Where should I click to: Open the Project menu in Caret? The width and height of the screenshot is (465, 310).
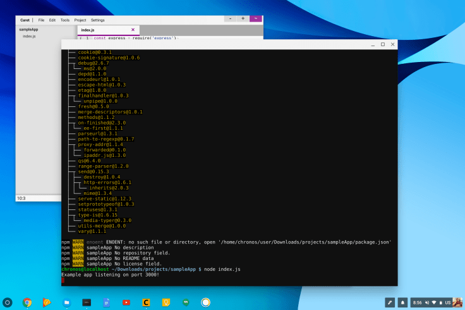(x=80, y=20)
